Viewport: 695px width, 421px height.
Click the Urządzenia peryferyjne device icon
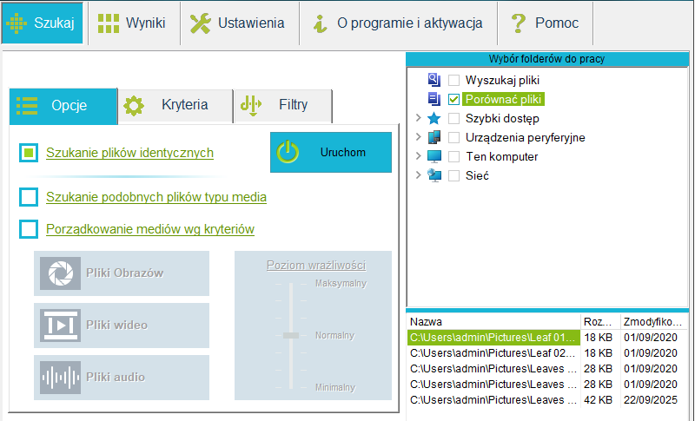coord(434,137)
